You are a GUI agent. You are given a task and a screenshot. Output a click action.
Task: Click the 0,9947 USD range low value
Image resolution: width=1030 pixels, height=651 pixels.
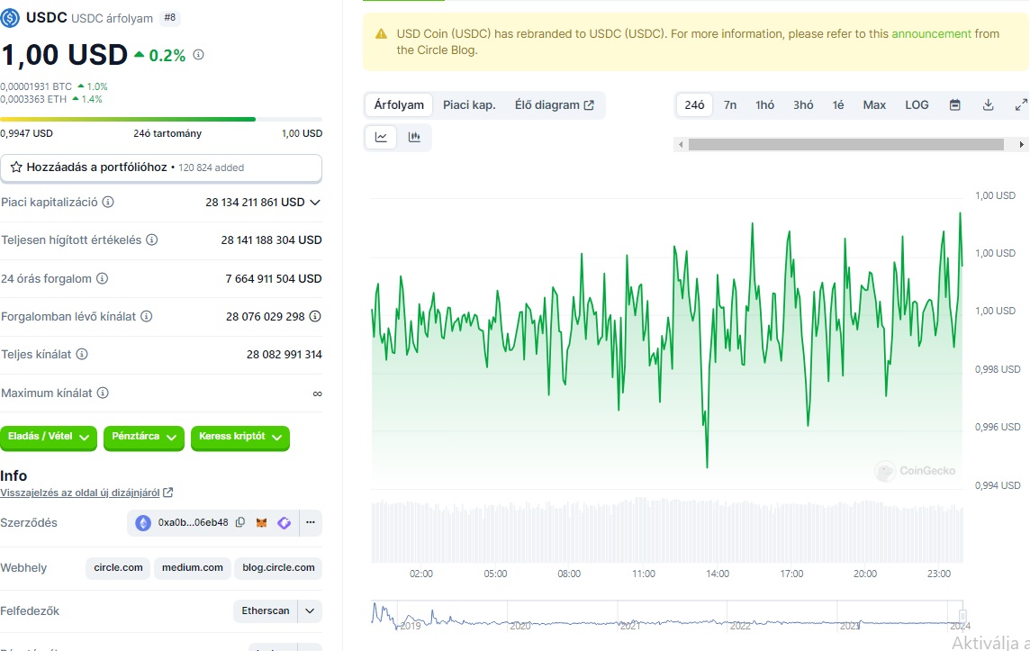pos(26,133)
